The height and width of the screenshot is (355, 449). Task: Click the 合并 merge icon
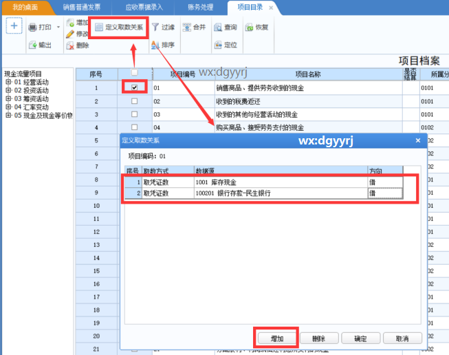point(186,28)
